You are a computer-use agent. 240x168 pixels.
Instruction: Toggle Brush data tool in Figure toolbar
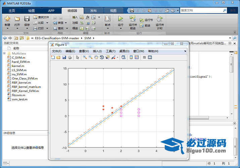point(113,57)
